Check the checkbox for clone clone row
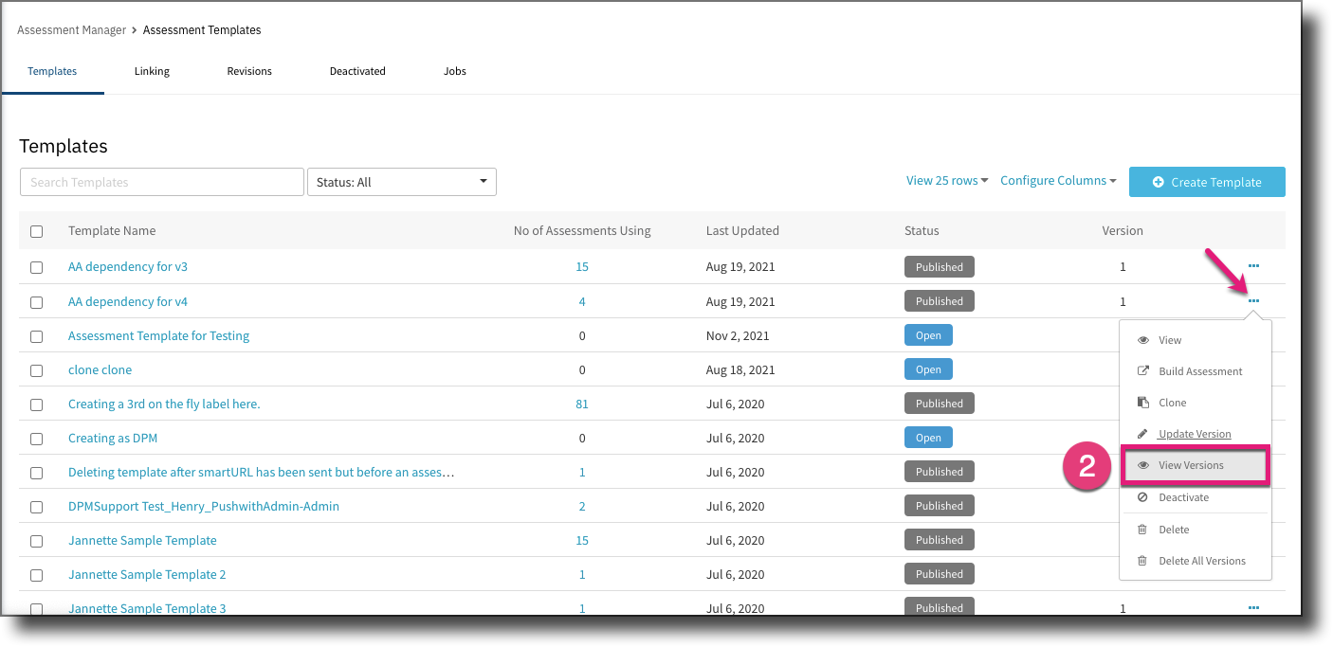The height and width of the screenshot is (647, 1333). [x=36, y=369]
